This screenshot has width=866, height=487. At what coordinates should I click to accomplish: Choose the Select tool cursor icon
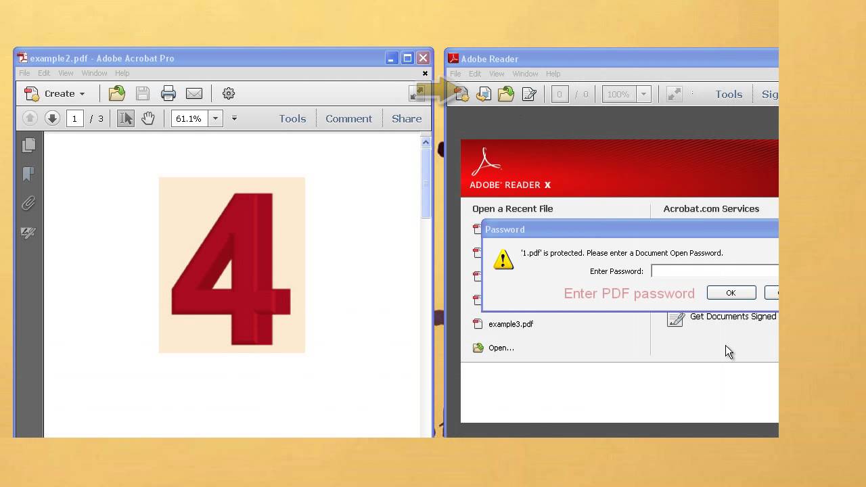click(126, 118)
